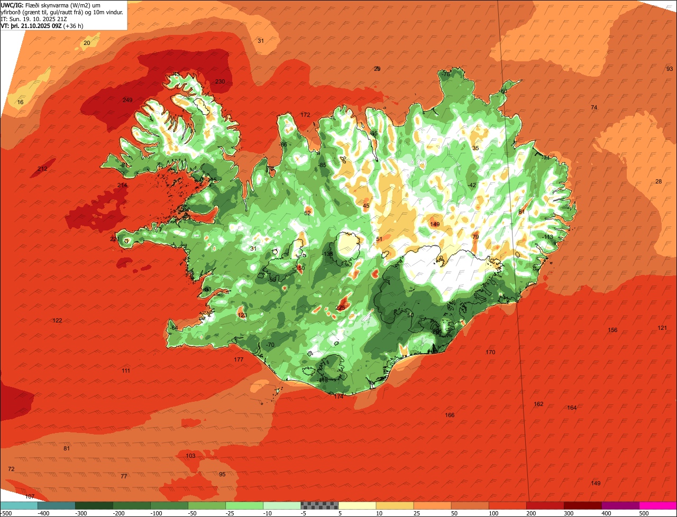Click the value 122 on the map
This screenshot has height=517, width=677.
(x=57, y=321)
